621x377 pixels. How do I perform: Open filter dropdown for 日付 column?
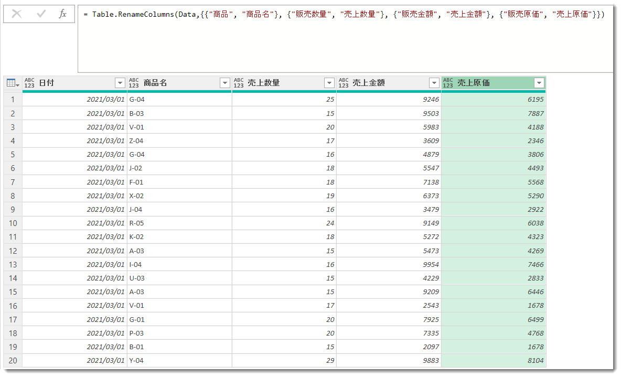[x=120, y=83]
